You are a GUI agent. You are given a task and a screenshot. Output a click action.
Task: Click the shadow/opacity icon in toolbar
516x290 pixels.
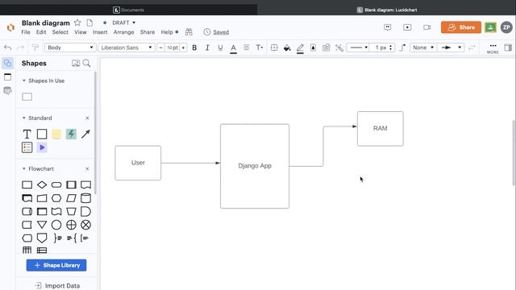pos(313,48)
